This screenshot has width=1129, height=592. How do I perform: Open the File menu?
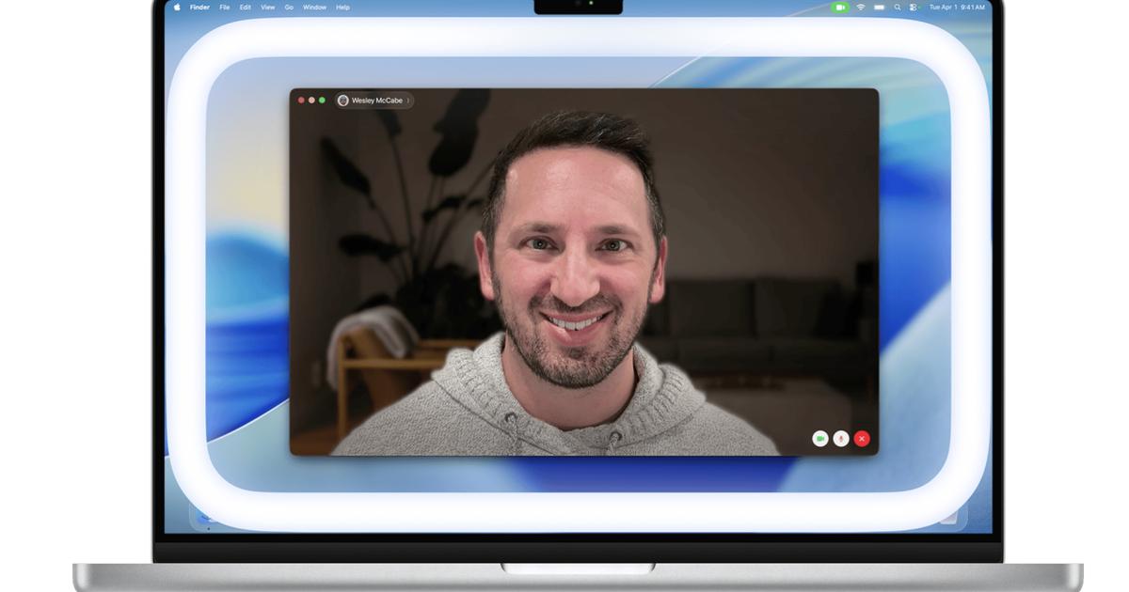[225, 8]
